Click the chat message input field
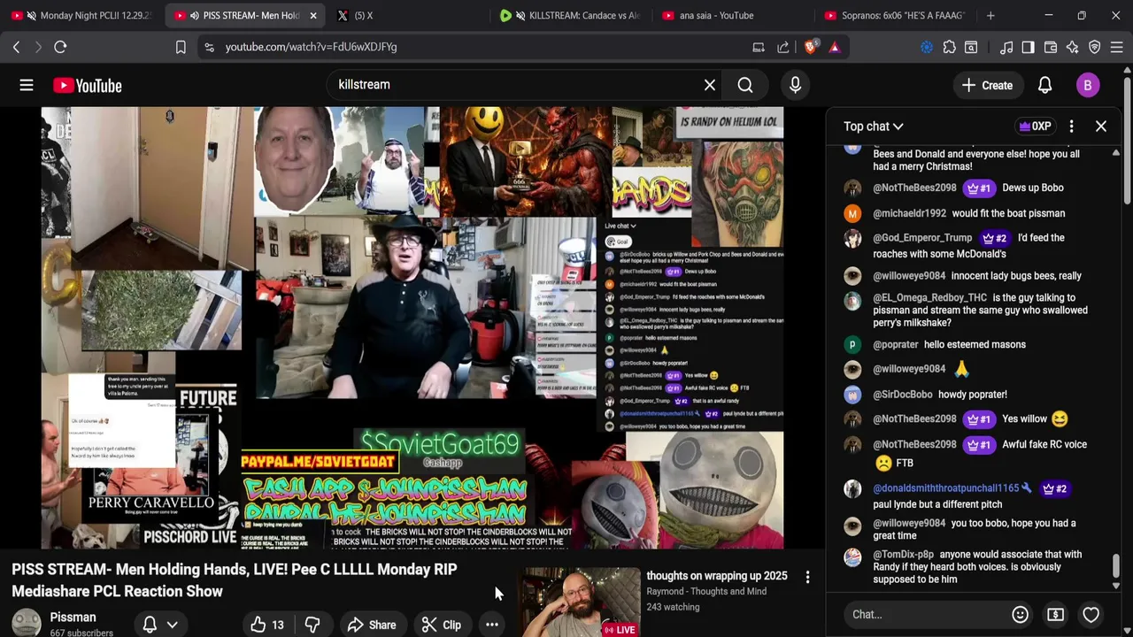The height and width of the screenshot is (637, 1133). click(925, 614)
